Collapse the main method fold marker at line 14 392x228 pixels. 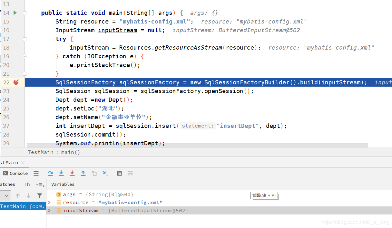point(24,13)
